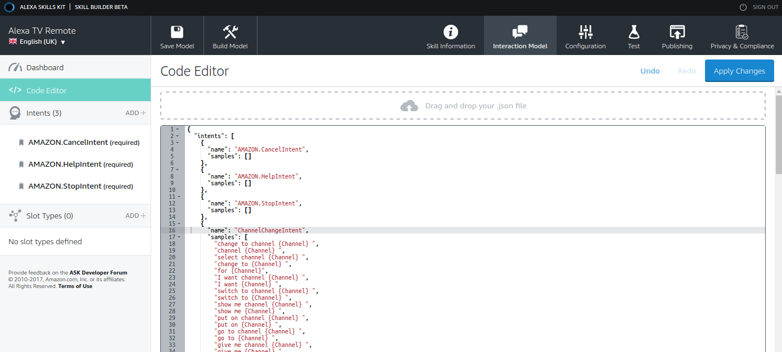Open Configuration sliders icon
The height and width of the screenshot is (352, 782).
(585, 32)
